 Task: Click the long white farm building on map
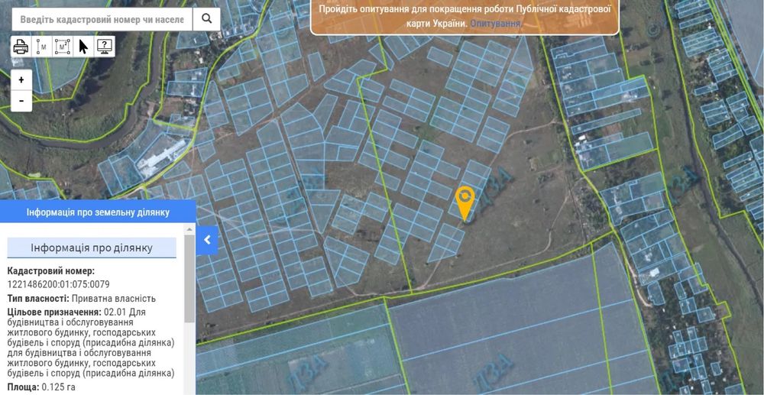163,154
